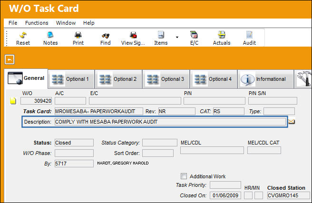Click the Sort Order field

[158, 153]
